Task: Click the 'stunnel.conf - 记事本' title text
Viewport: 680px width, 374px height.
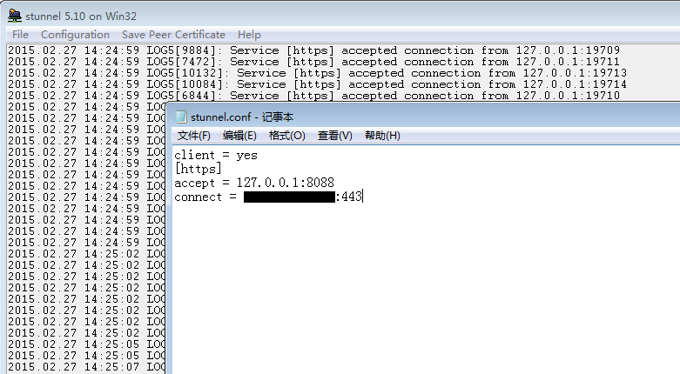Action: point(242,117)
